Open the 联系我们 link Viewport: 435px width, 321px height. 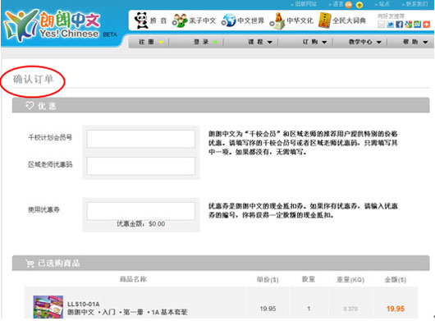click(416, 4)
